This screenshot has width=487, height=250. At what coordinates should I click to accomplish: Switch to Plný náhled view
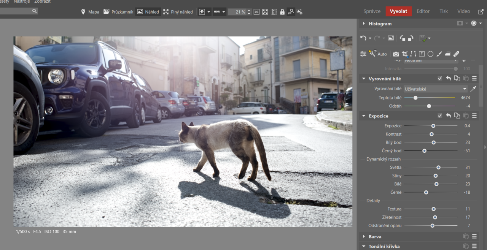pos(178,12)
